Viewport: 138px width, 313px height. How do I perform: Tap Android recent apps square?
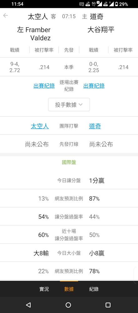click(x=108, y=305)
